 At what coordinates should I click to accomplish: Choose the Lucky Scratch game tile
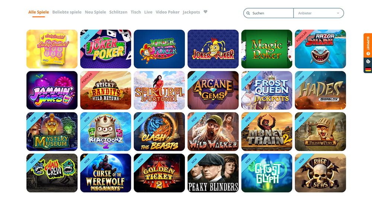tap(52, 49)
